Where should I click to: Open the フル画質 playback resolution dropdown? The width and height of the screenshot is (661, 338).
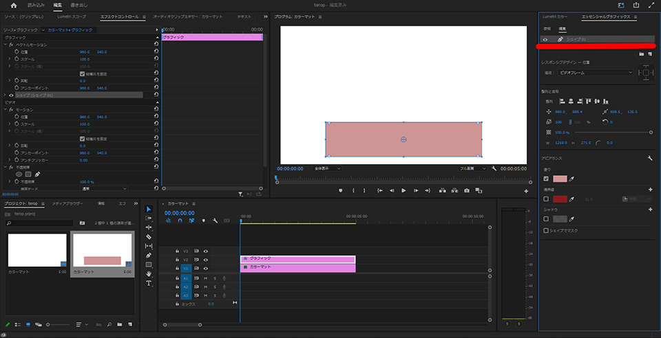click(x=474, y=168)
